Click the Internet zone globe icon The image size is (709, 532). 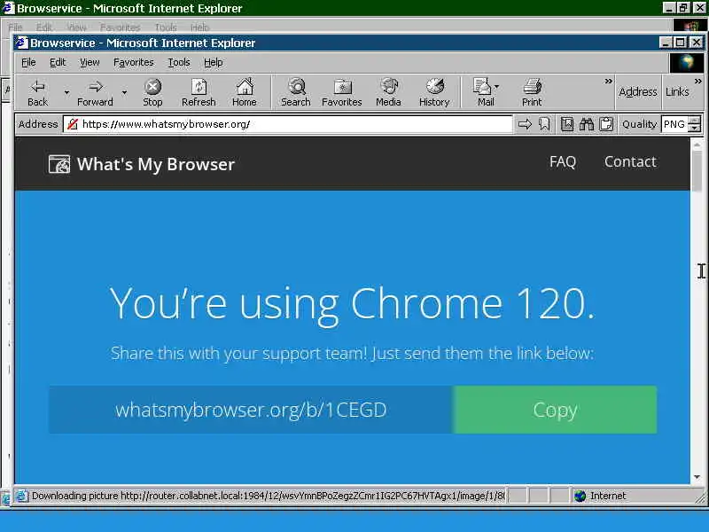(x=580, y=497)
